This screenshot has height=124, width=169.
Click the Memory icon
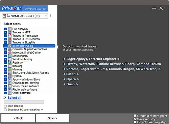click(x=10, y=69)
